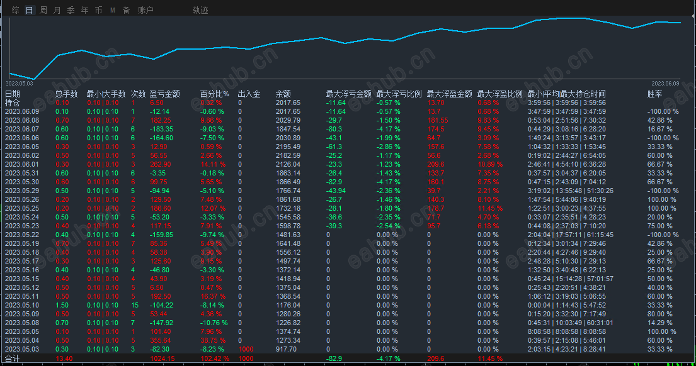
Task: Click the 最小|平均|最大持仓时间 column header
Action: click(566, 94)
